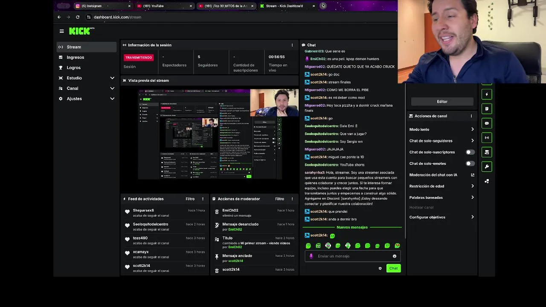The image size is (546, 307).
Task: Click Seeloquitodelcentro in activity feed
Action: [151, 224]
